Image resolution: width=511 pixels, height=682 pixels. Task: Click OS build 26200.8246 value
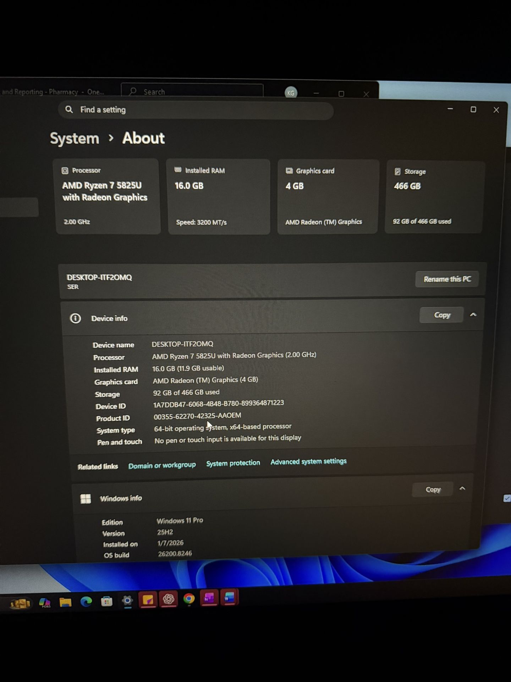[x=175, y=553]
